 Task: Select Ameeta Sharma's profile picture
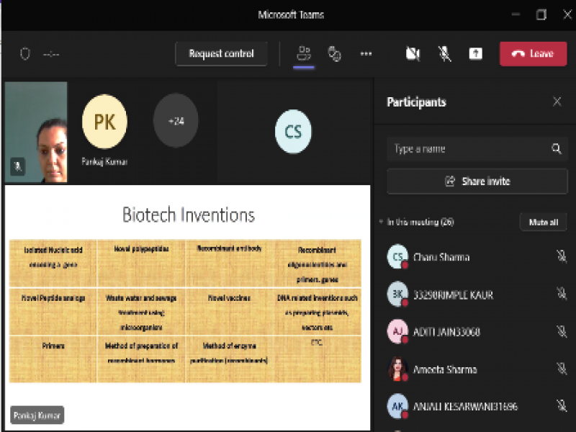(x=397, y=369)
